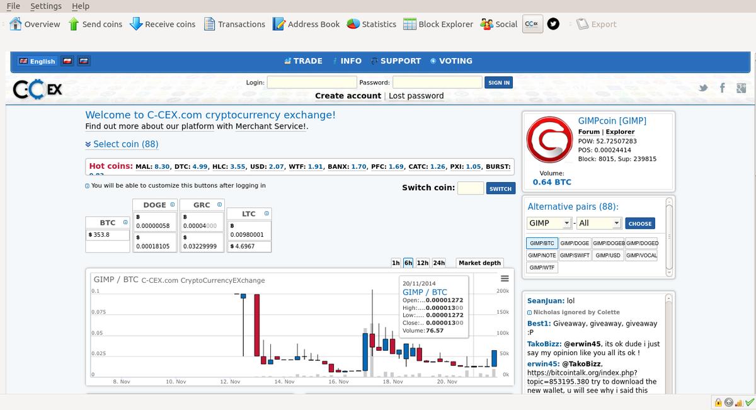Click the CHOOSE pair button
Screen dimensions: 756x410
pos(640,224)
